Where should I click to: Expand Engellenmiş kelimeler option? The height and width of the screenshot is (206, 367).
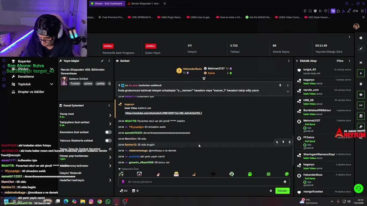[x=110, y=166]
